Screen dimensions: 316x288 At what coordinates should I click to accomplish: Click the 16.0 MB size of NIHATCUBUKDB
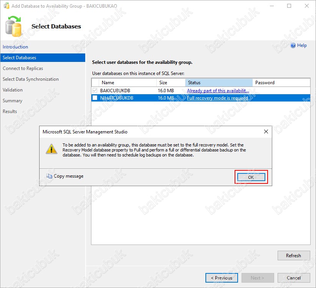tap(165, 98)
